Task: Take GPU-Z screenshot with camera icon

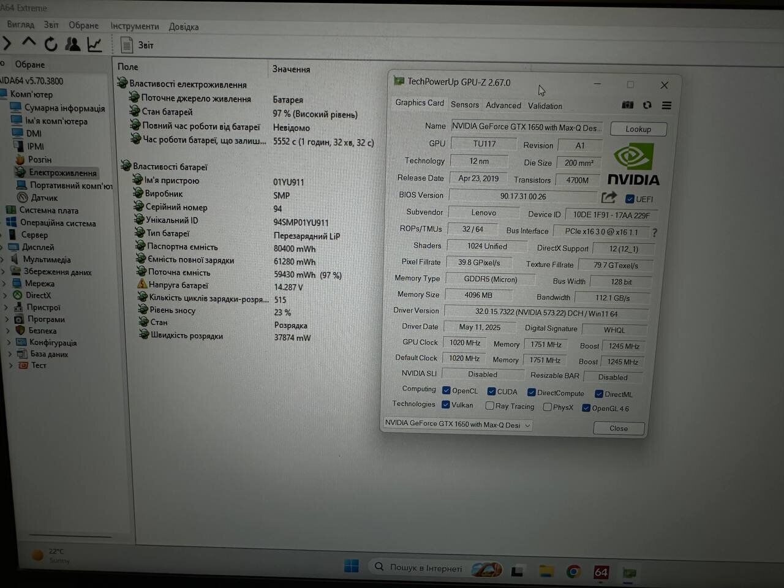Action: 627,105
